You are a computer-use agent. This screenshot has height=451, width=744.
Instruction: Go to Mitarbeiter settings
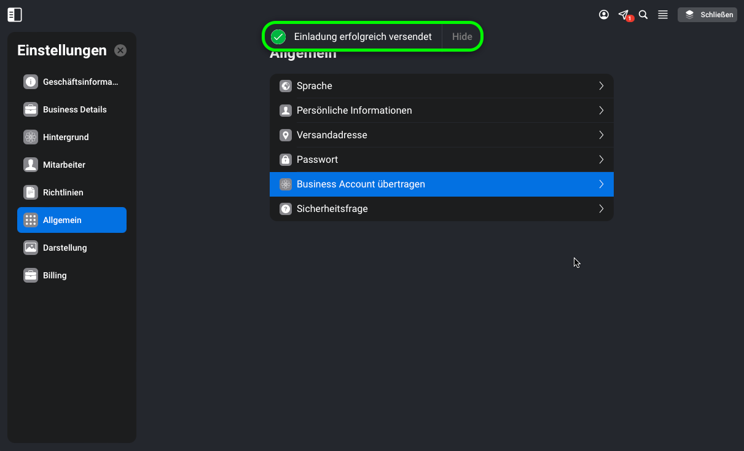72,165
